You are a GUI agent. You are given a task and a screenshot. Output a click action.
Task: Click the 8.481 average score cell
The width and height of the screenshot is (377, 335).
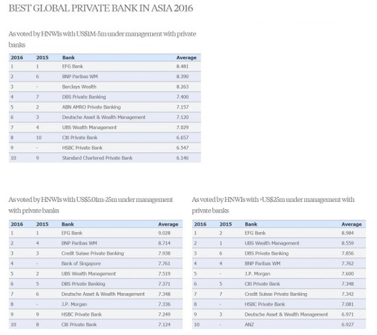pyautogui.click(x=182, y=67)
